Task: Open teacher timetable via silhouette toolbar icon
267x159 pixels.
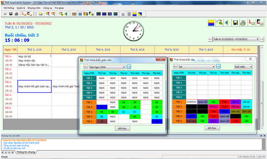Action: tap(29, 14)
